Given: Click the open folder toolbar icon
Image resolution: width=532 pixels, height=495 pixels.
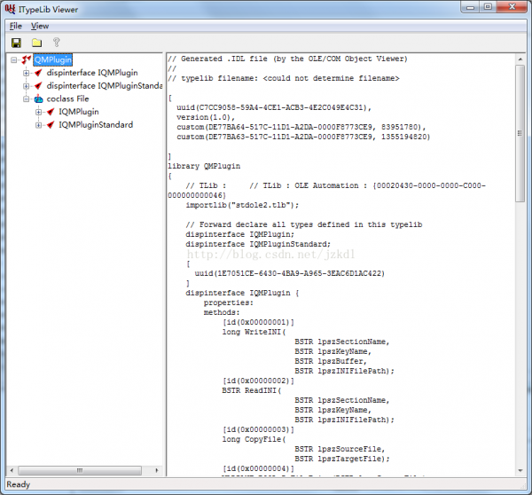Looking at the screenshot, I should coord(36,43).
